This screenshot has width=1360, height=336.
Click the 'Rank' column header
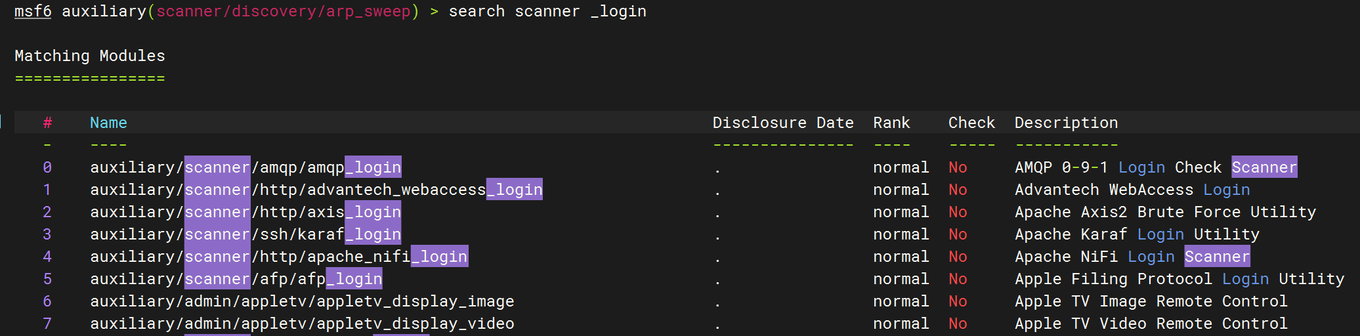891,123
